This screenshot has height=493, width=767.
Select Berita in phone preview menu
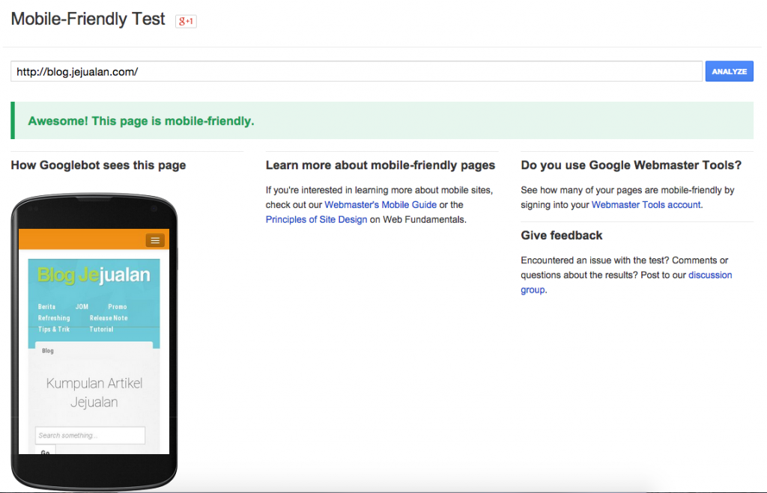[47, 307]
